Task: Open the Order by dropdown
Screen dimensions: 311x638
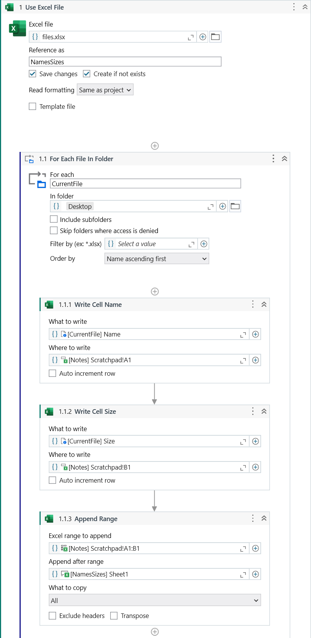Action: point(157,259)
